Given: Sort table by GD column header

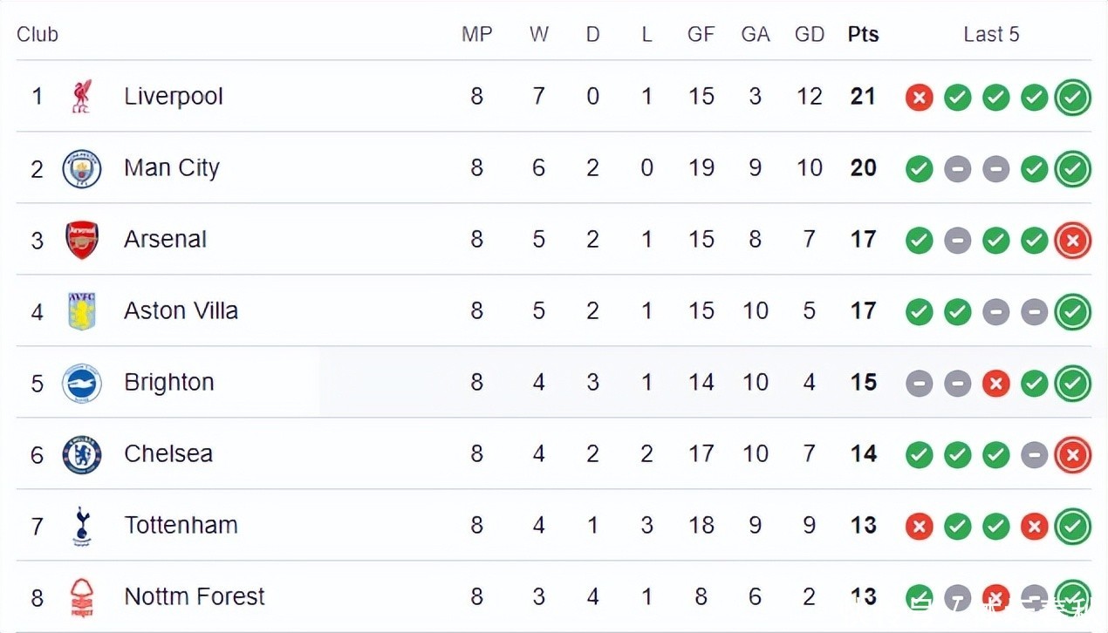Looking at the screenshot, I should tap(809, 34).
